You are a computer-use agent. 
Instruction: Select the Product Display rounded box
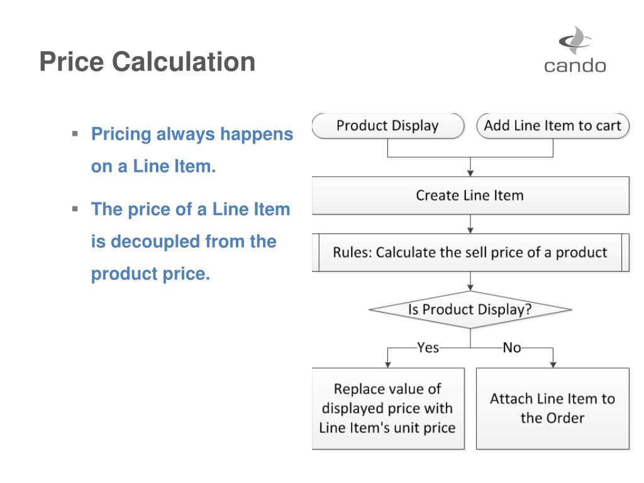click(387, 126)
